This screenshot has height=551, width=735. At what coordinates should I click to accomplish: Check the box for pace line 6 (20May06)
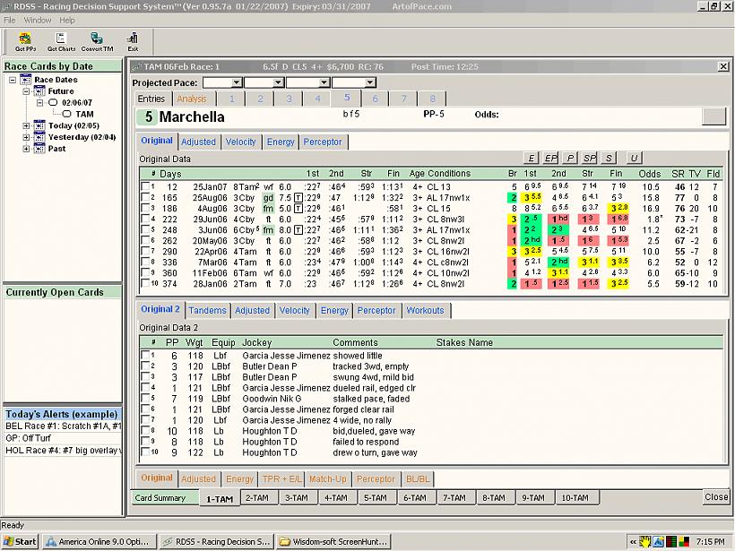click(146, 240)
